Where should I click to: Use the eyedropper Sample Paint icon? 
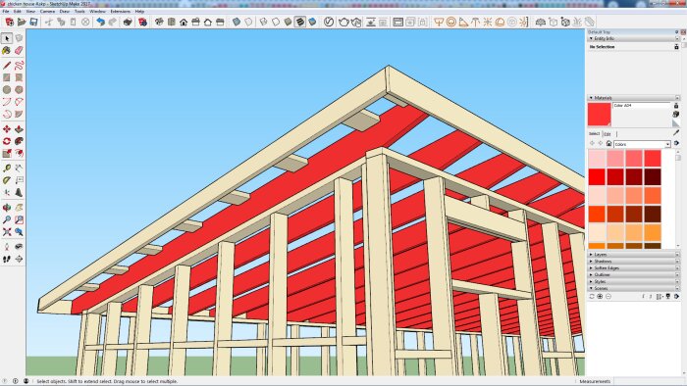[676, 132]
